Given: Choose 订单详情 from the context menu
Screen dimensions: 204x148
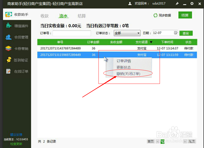Looking at the screenshot, I should click(124, 61).
